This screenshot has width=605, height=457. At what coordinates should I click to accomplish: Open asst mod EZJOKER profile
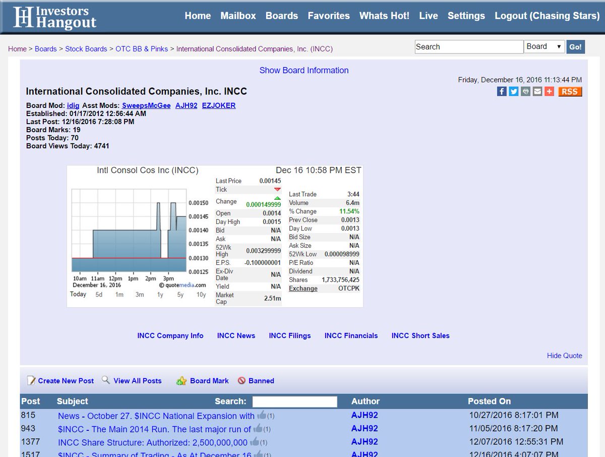click(x=219, y=105)
